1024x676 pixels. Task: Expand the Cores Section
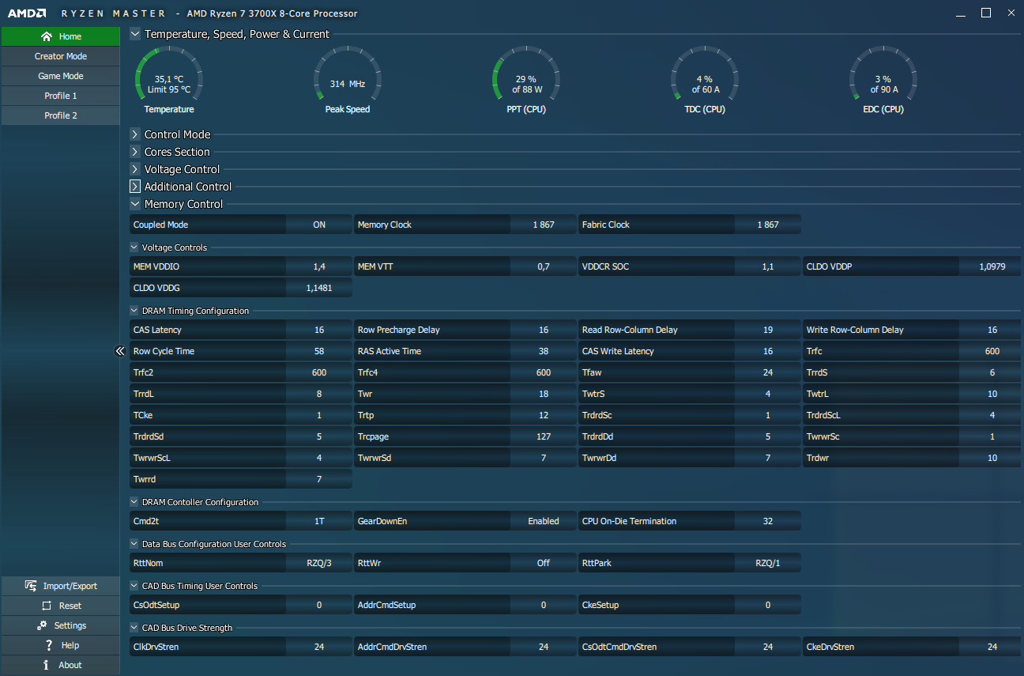(x=135, y=152)
